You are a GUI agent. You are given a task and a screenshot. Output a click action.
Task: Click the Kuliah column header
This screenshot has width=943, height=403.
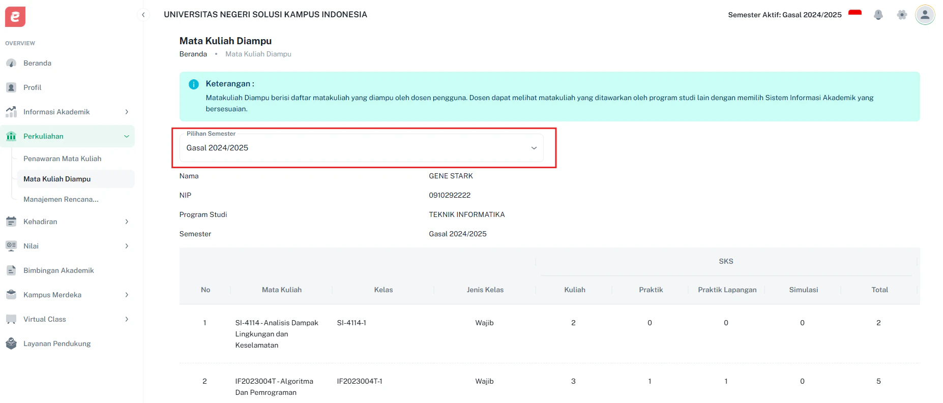point(575,290)
